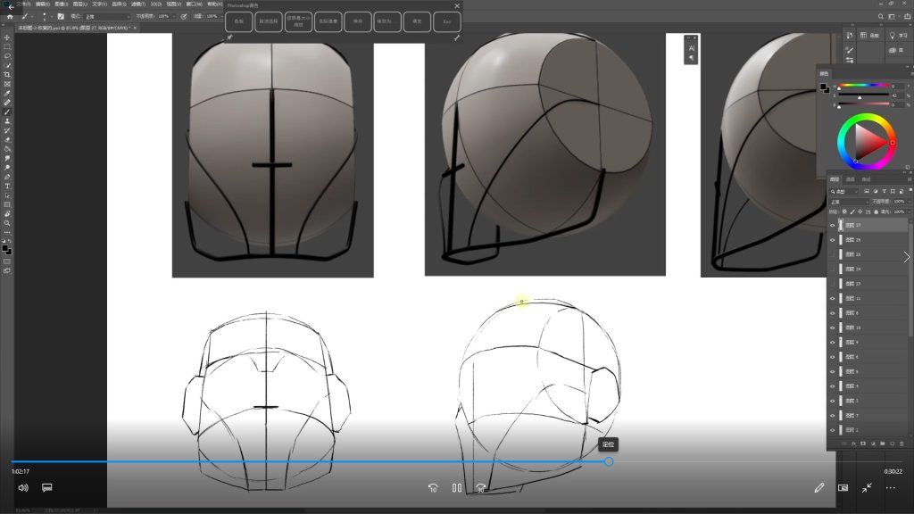Open the brush mode dropdown in options bar
914x514 pixels.
point(107,16)
